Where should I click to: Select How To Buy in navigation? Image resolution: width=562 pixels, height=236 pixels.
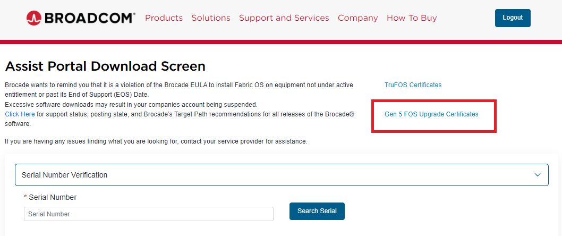tap(412, 18)
